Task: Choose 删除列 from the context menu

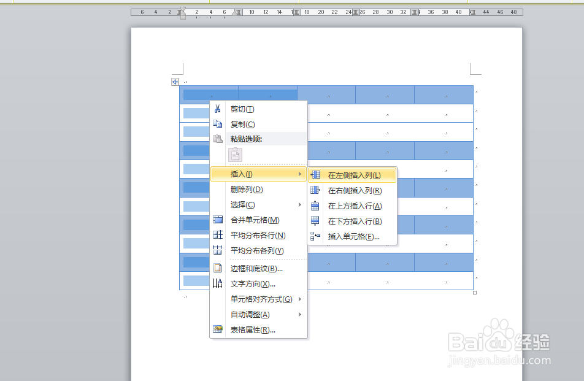Action: 245,189
